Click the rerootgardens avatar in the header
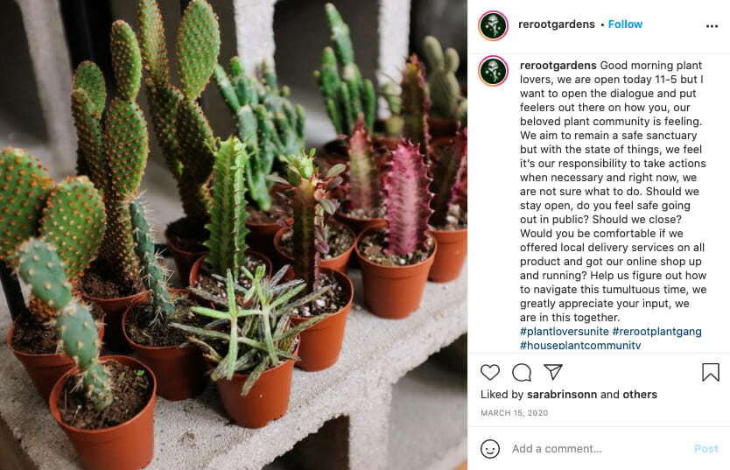Image resolution: width=730 pixels, height=470 pixels. 493,25
